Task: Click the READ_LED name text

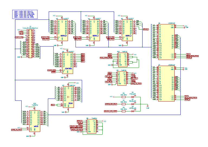Action: pos(133,101)
